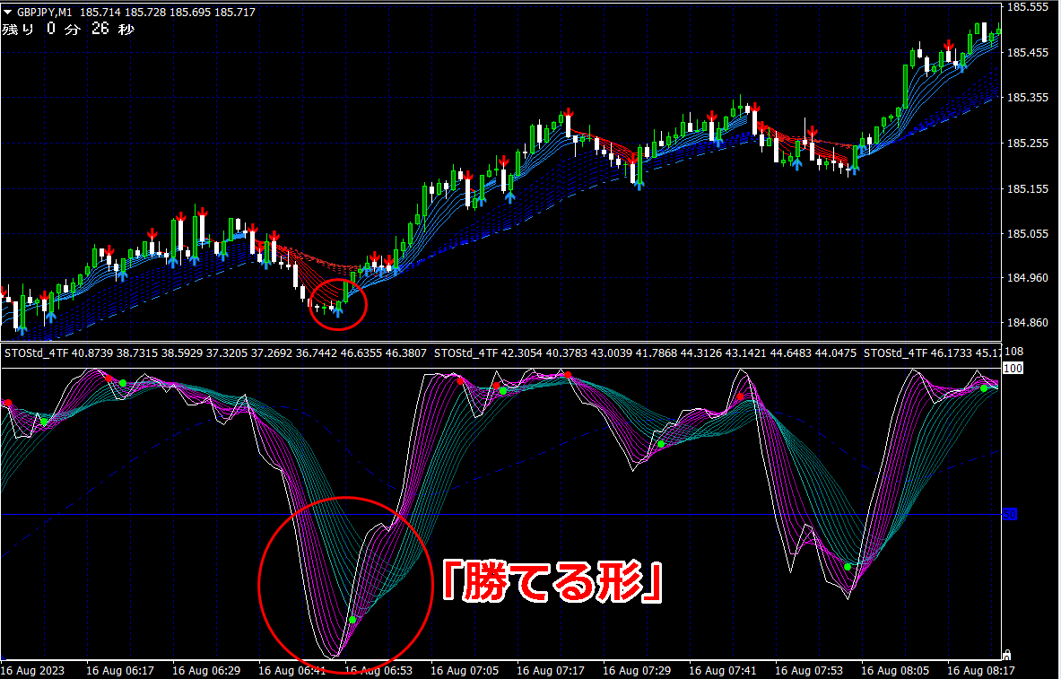
Task: Click red down arrow near the 185.455 level
Action: (950, 46)
